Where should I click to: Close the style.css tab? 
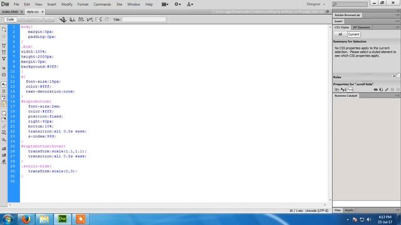point(43,12)
